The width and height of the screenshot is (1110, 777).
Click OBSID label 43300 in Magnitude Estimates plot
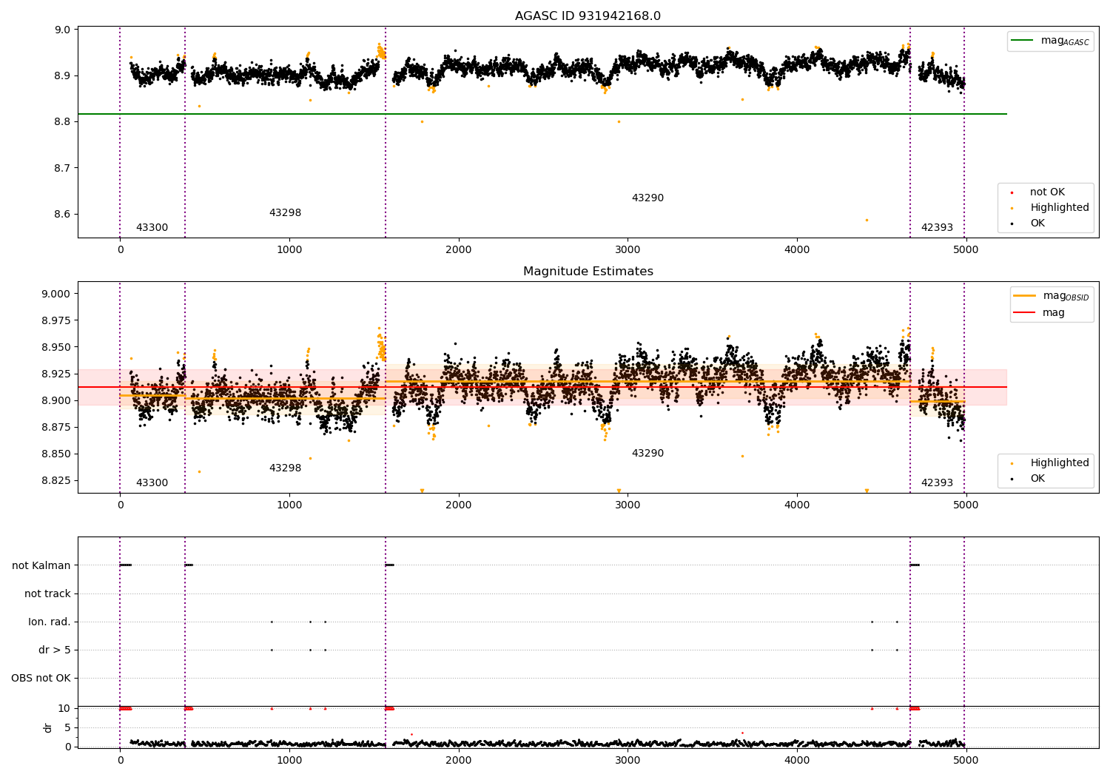(x=152, y=483)
